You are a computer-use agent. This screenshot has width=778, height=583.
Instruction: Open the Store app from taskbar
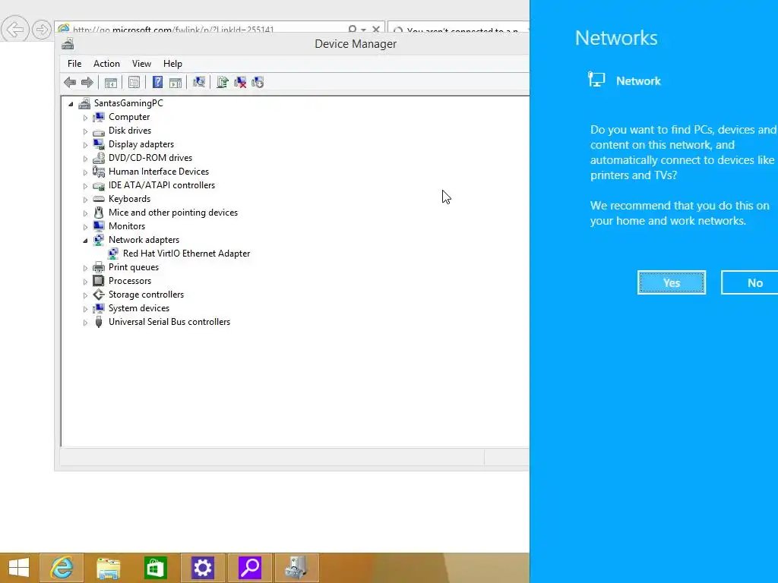[155, 568]
